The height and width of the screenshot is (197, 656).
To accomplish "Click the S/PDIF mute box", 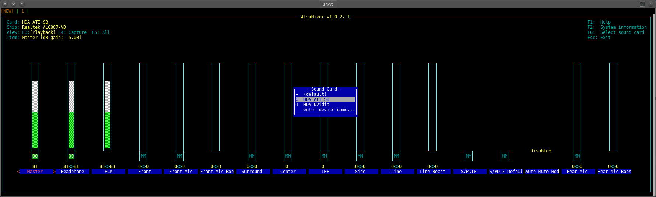I will (x=469, y=156).
